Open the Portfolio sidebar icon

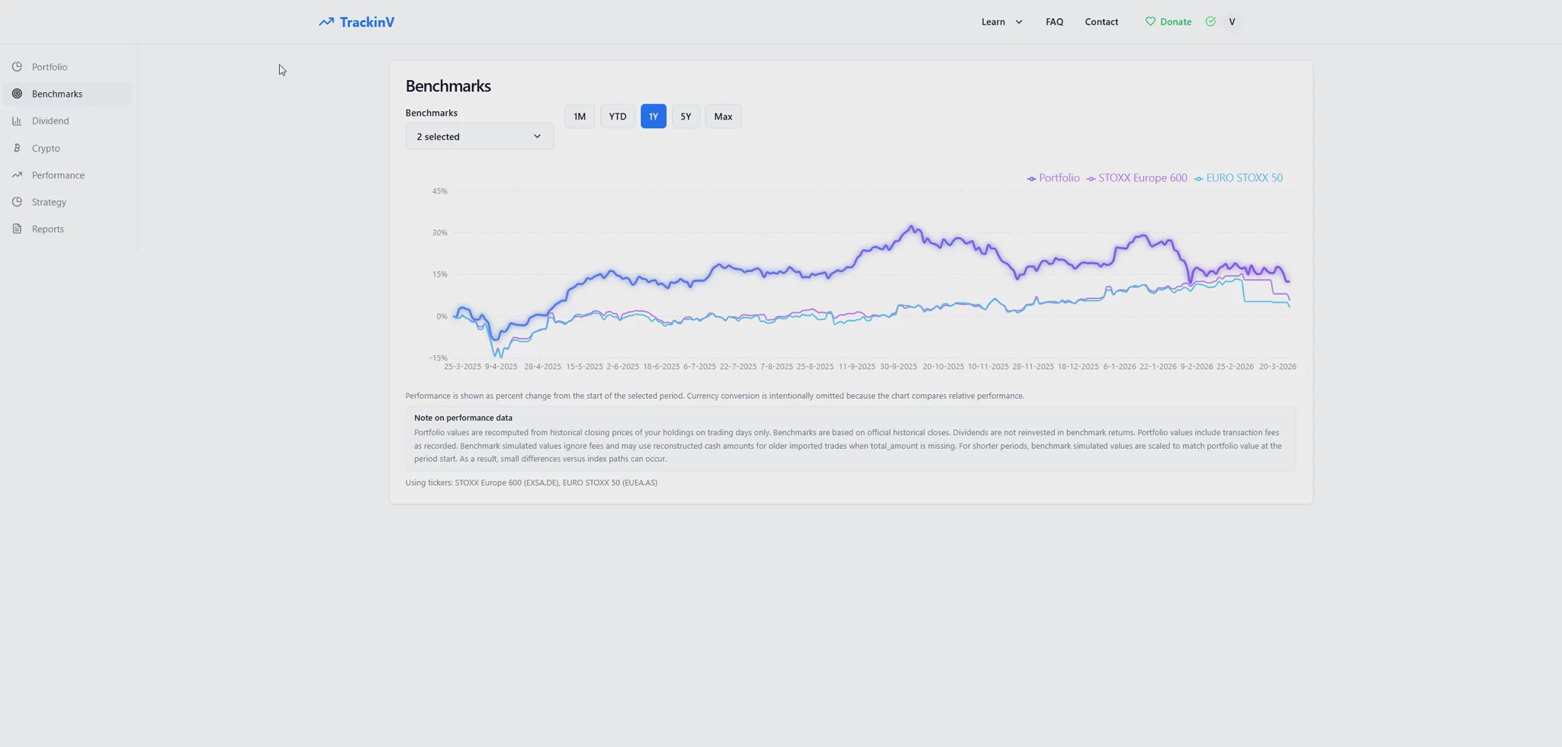[x=17, y=67]
